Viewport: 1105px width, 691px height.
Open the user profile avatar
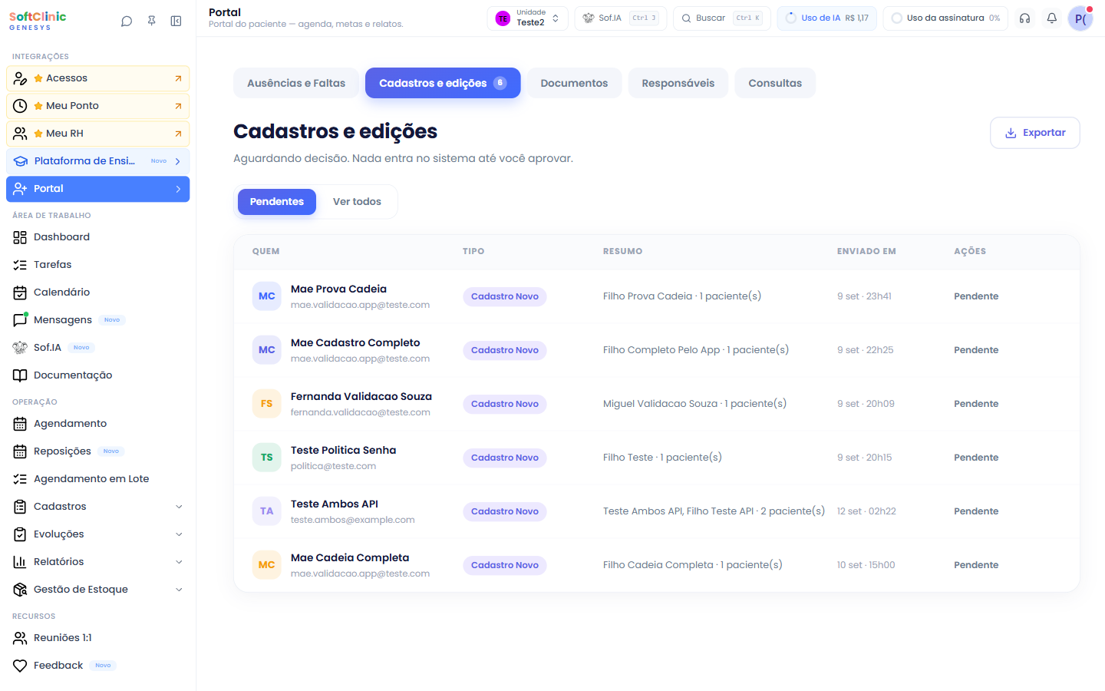click(1080, 18)
